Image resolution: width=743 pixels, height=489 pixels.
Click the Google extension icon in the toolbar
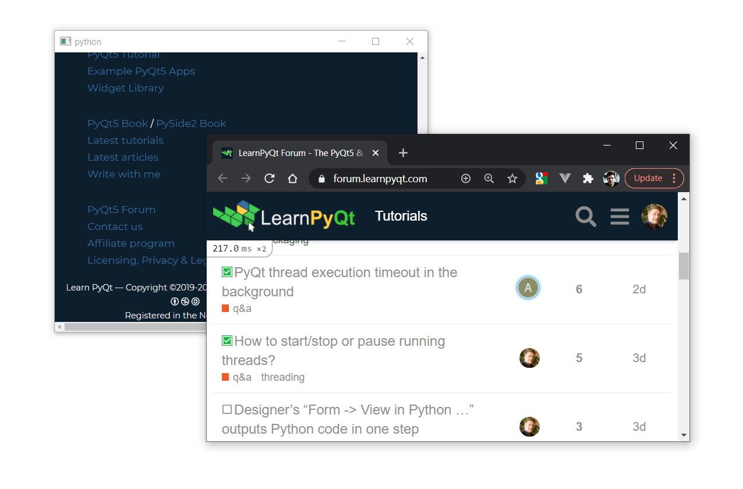tap(541, 178)
